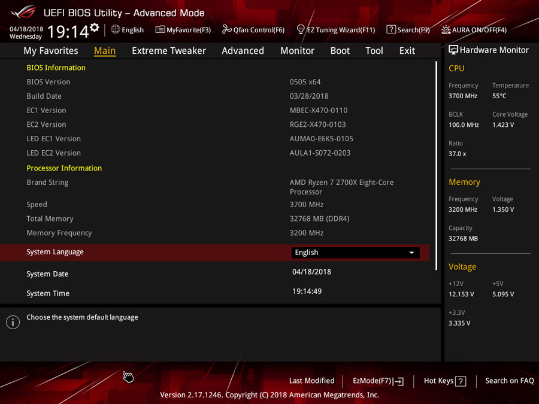Click the info icon in help area
539x404 pixels.
pyautogui.click(x=13, y=322)
